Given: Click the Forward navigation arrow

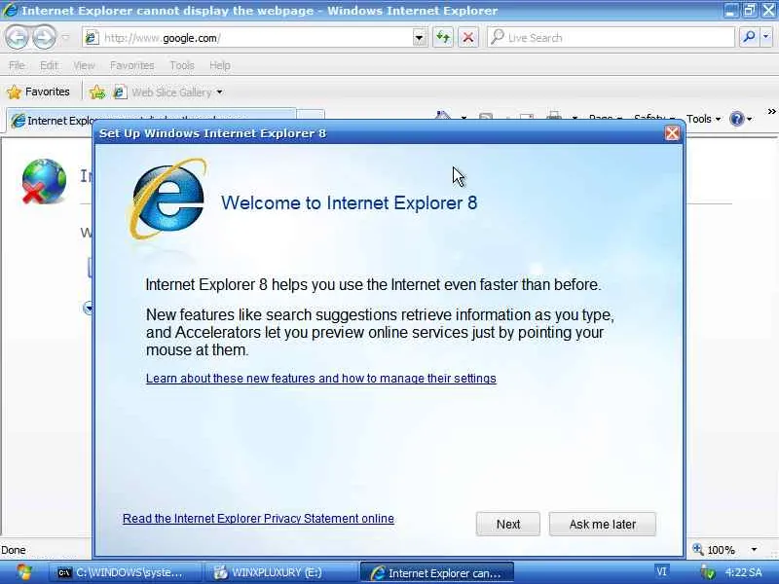Looking at the screenshot, I should click(44, 37).
